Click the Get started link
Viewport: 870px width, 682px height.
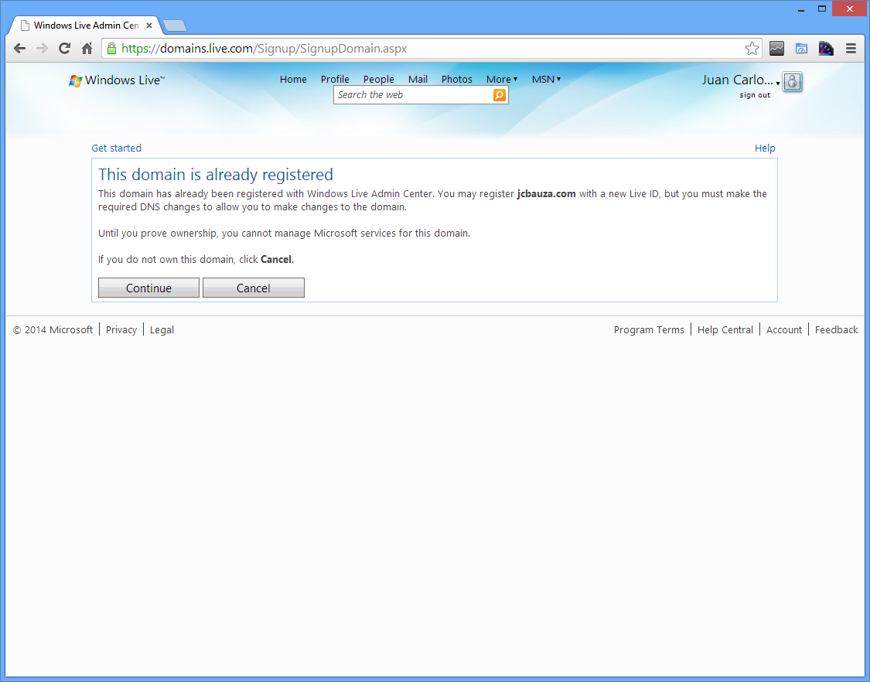117,148
